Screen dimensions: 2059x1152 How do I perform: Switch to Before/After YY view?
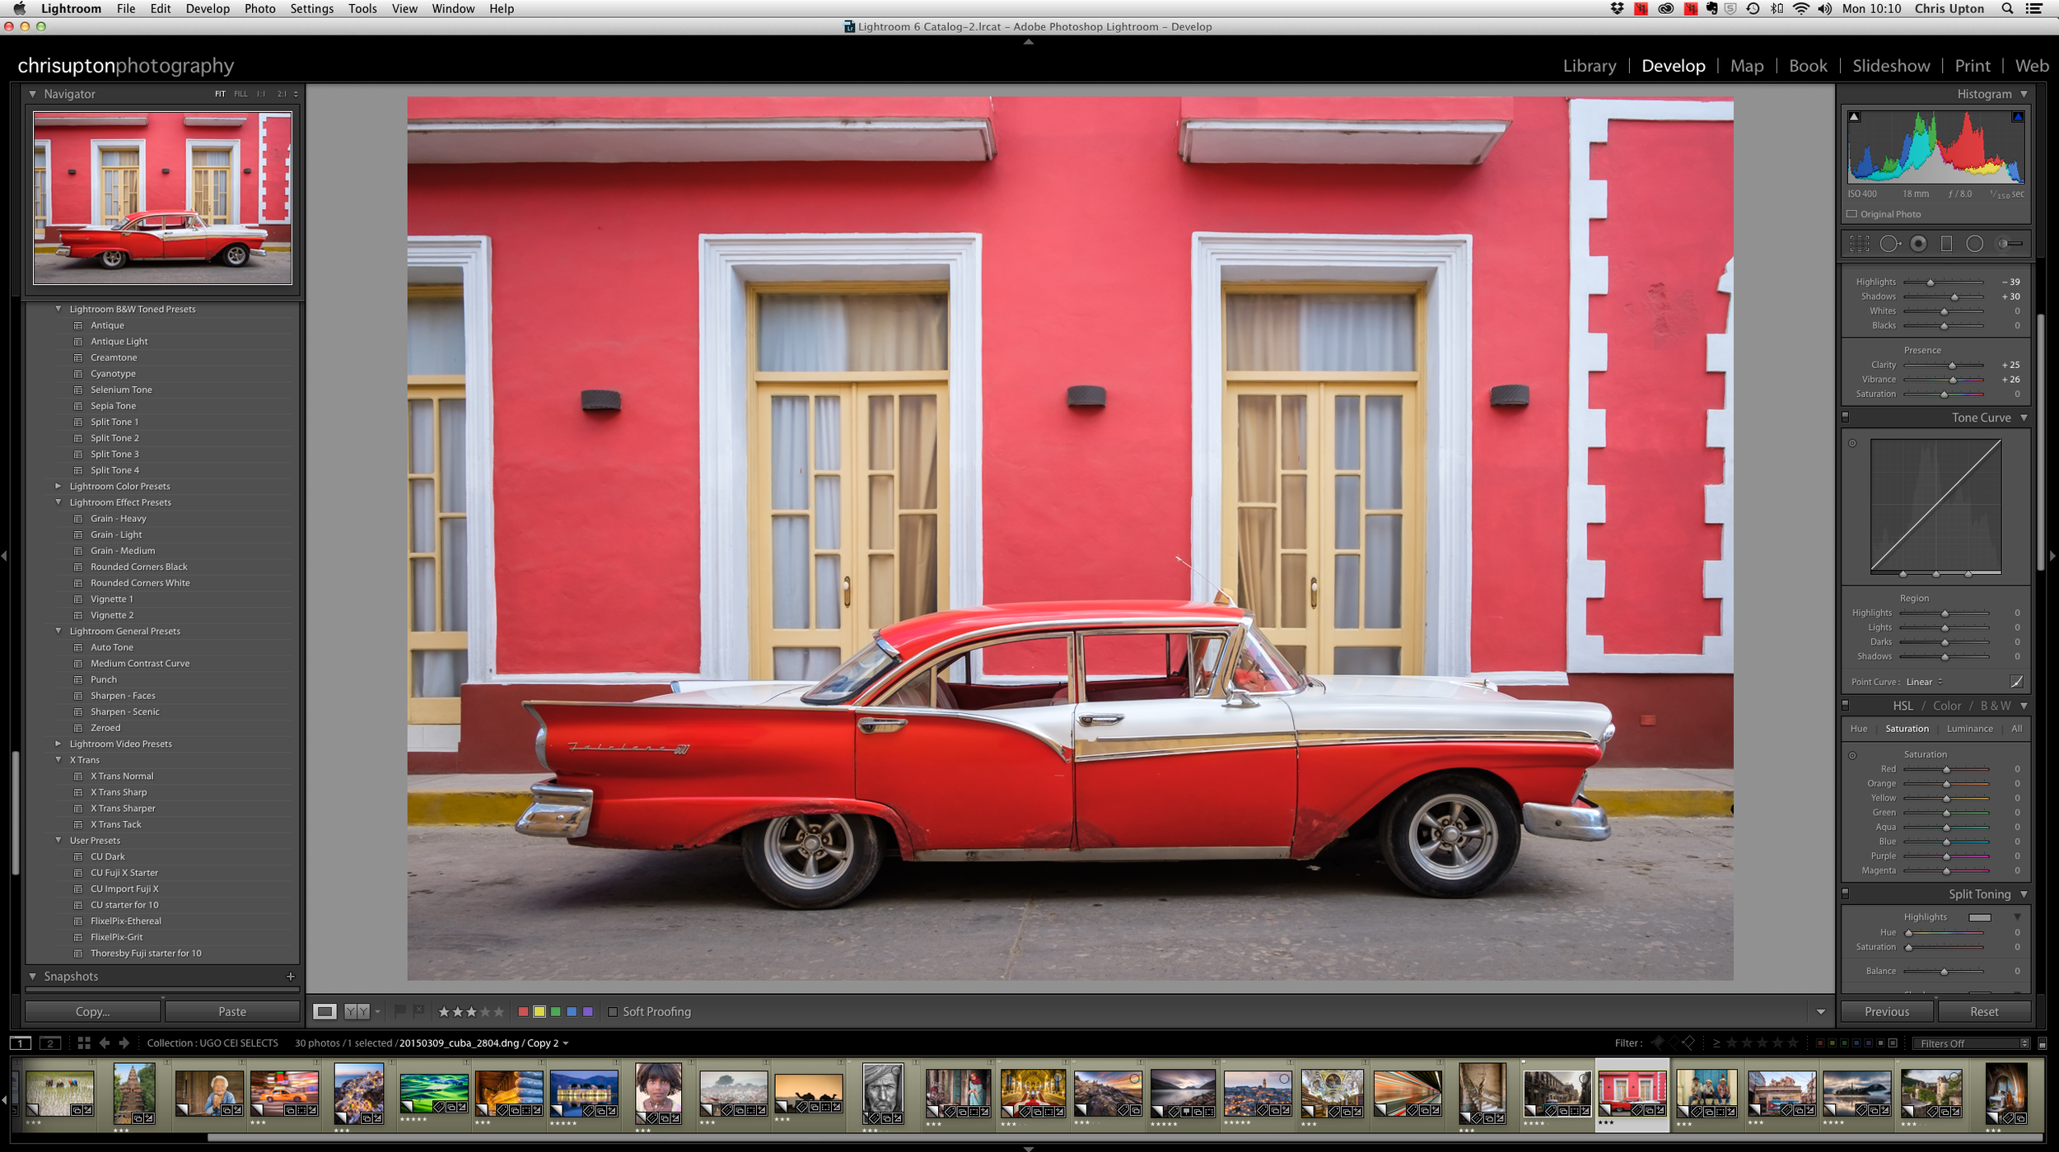click(x=357, y=1011)
